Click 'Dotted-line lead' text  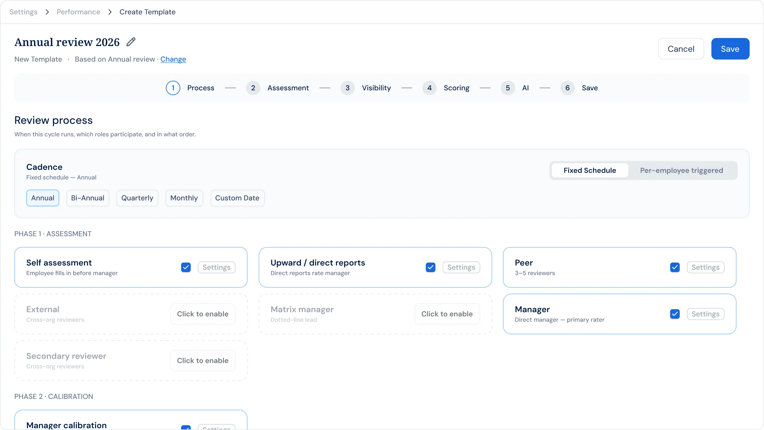pyautogui.click(x=294, y=320)
